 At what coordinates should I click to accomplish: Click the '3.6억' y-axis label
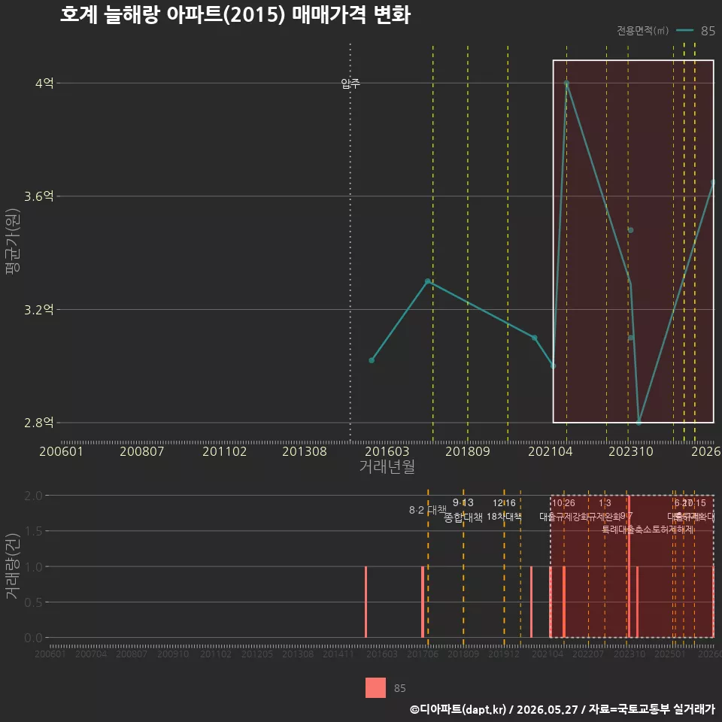coord(38,196)
